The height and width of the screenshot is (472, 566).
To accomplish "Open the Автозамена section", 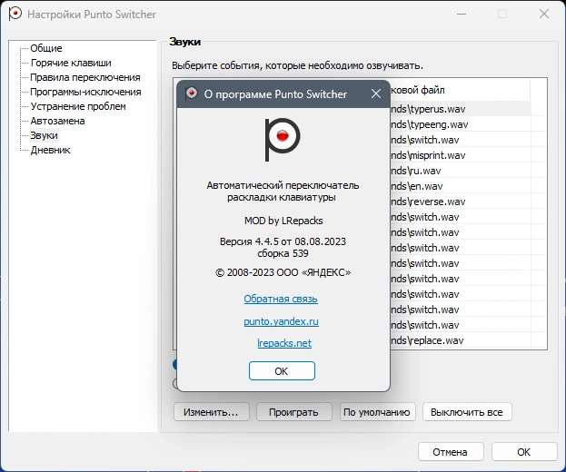I will [57, 121].
